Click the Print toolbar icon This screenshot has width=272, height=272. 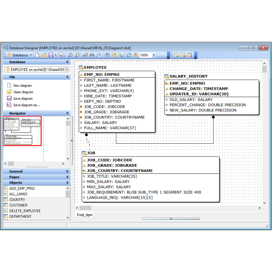tap(92, 55)
